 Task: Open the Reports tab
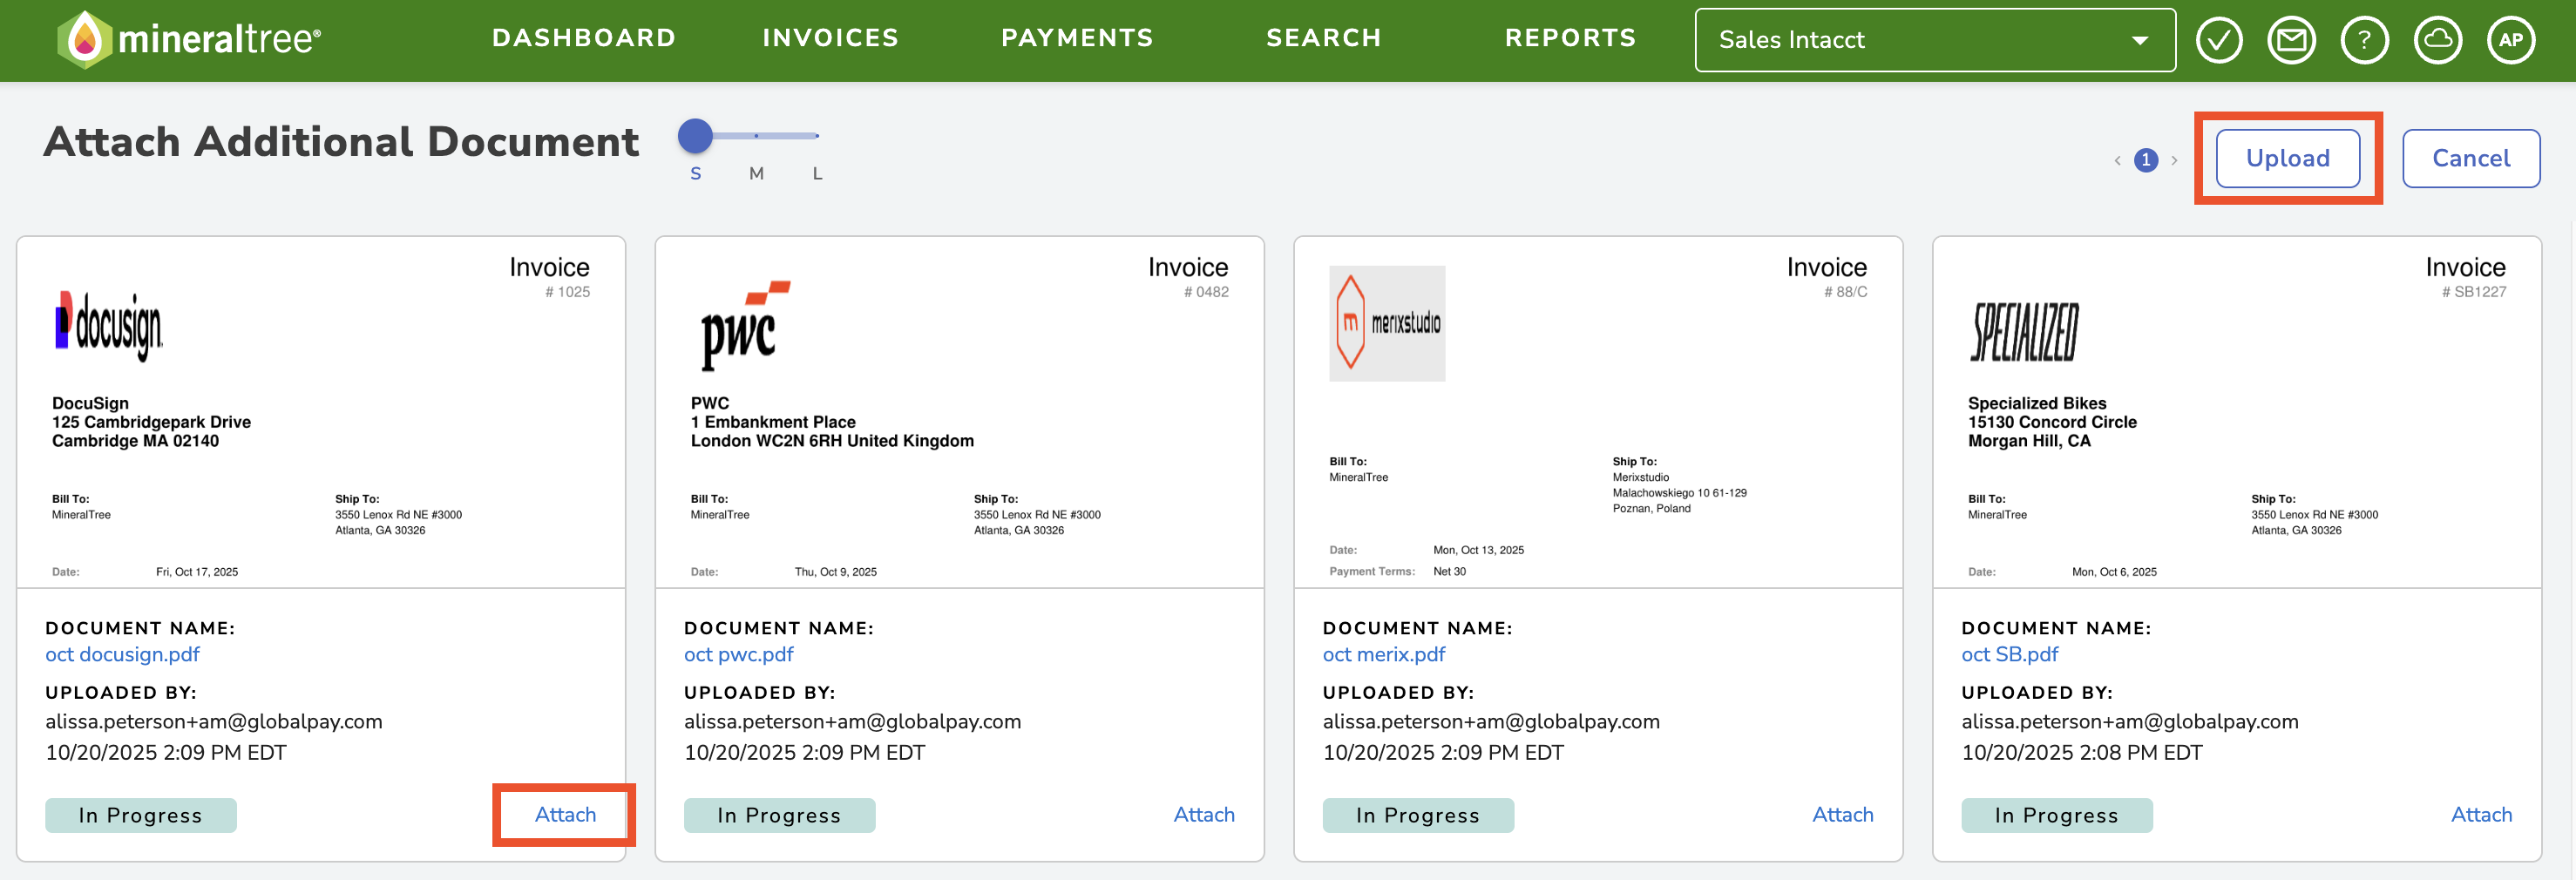(x=1570, y=38)
